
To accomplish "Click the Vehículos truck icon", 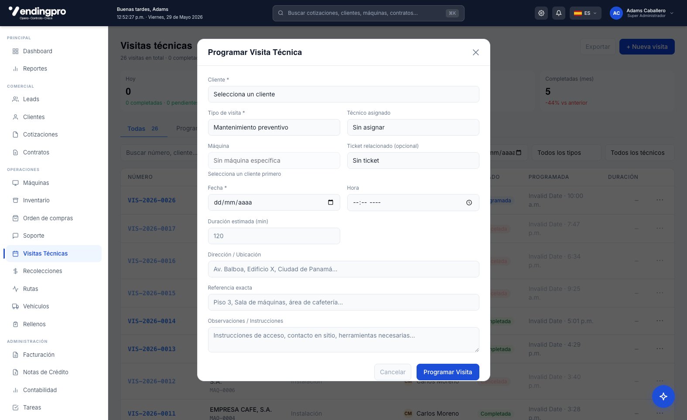I will pos(15,306).
